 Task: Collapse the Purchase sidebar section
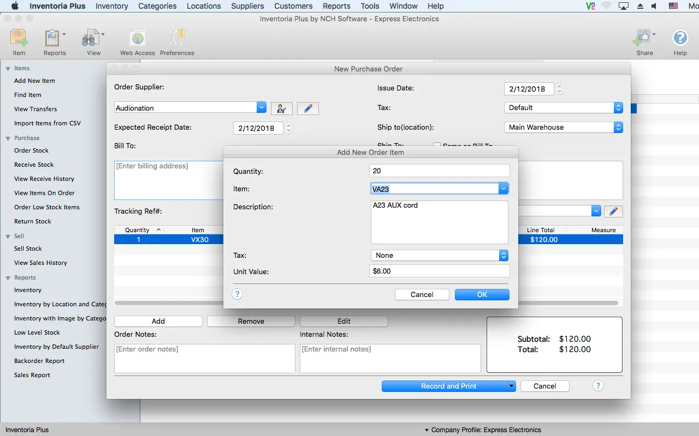coord(8,138)
